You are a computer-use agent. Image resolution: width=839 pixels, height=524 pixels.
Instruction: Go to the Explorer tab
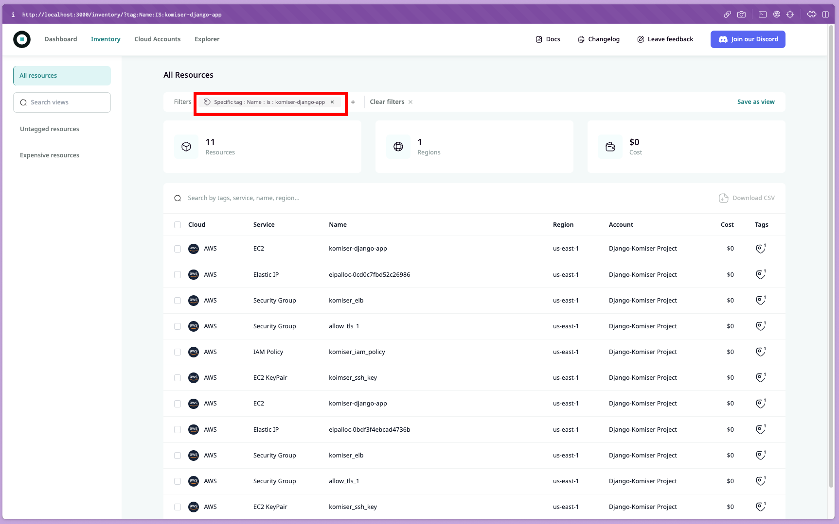(207, 39)
